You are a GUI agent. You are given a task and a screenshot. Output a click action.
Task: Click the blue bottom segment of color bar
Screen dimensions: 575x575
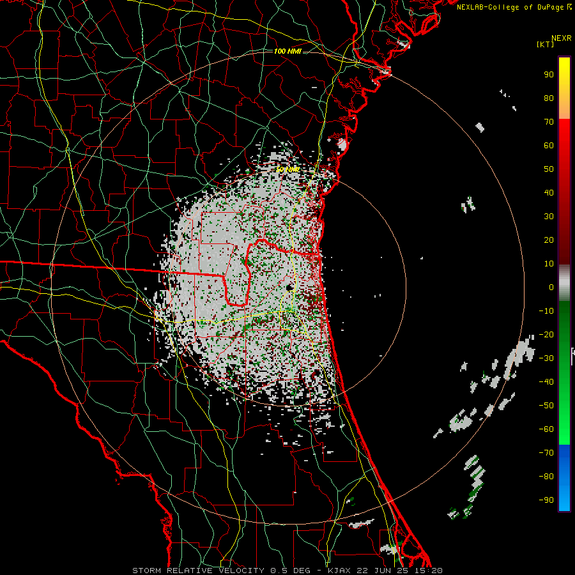pyautogui.click(x=564, y=478)
